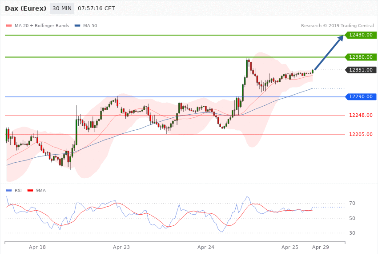Click the MA 50 legend label

pyautogui.click(x=90, y=25)
